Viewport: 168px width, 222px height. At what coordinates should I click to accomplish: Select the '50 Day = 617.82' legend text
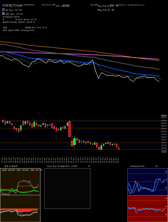pos(13,10)
